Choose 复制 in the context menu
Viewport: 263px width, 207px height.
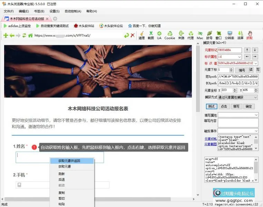click(x=72, y=193)
